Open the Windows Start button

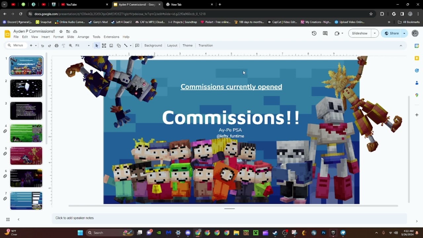click(80, 233)
